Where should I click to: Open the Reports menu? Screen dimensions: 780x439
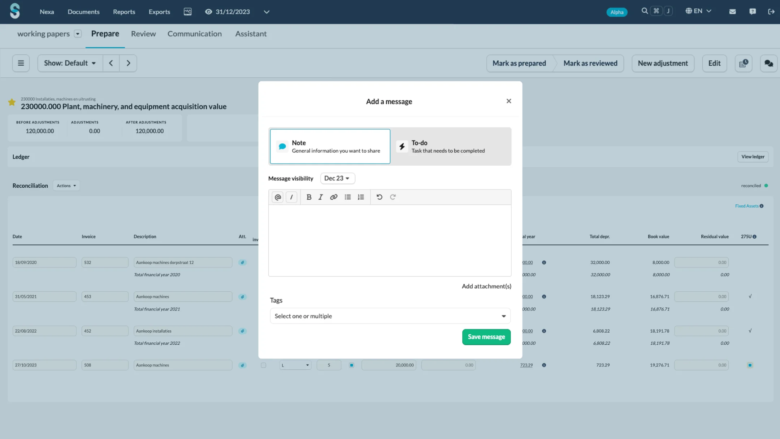point(124,12)
